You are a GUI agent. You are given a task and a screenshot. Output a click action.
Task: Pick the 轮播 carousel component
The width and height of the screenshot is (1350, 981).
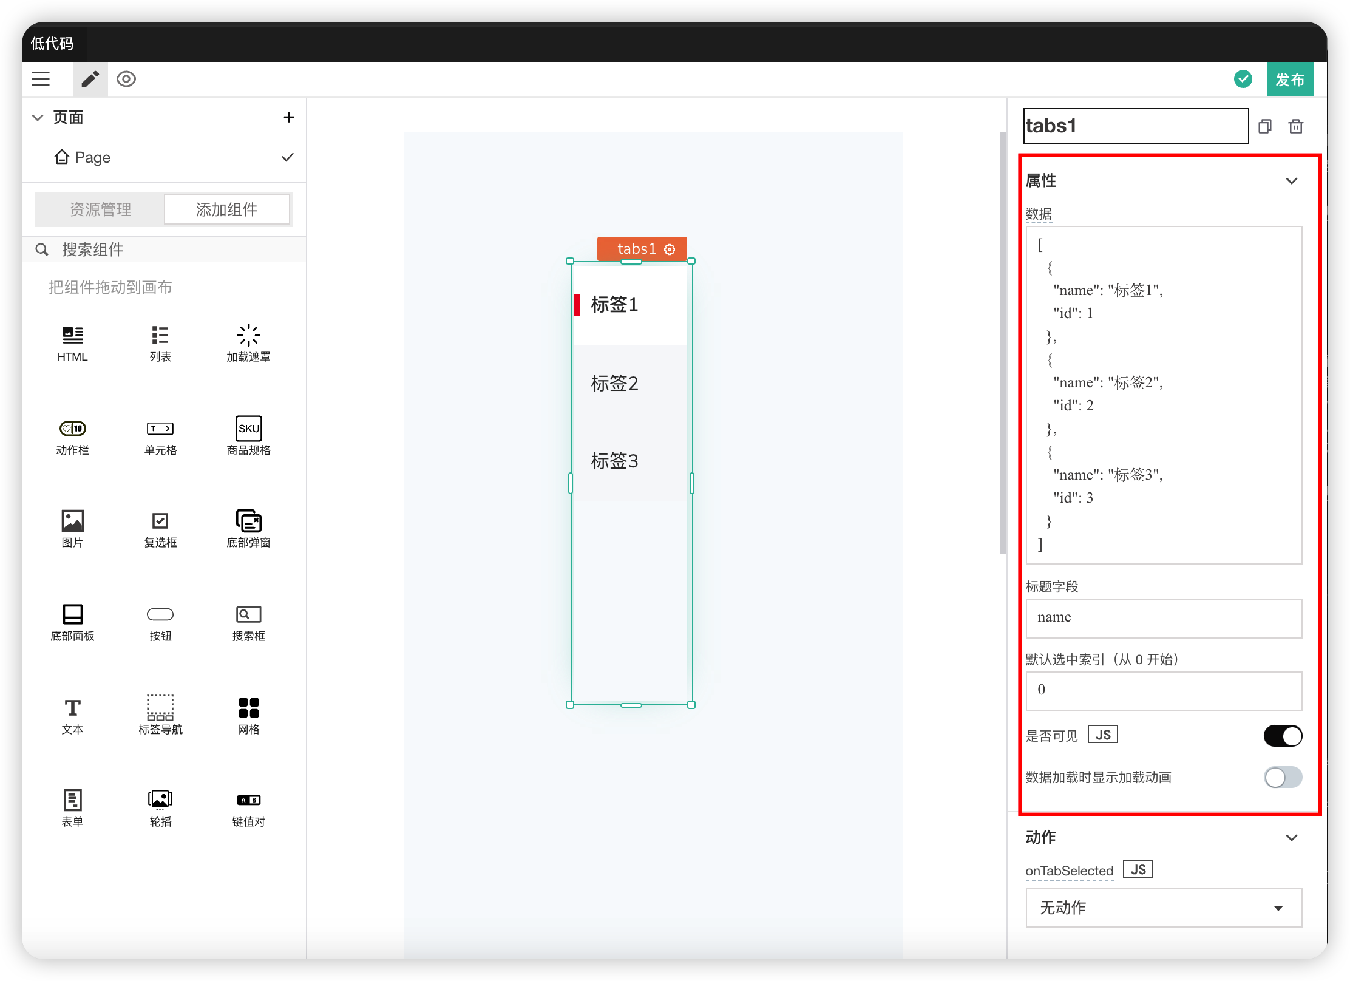pyautogui.click(x=160, y=807)
